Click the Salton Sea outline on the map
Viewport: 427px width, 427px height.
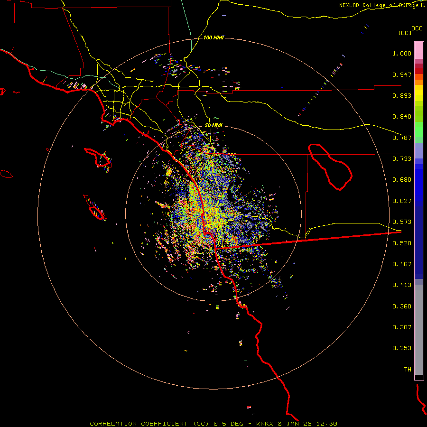tap(330, 167)
